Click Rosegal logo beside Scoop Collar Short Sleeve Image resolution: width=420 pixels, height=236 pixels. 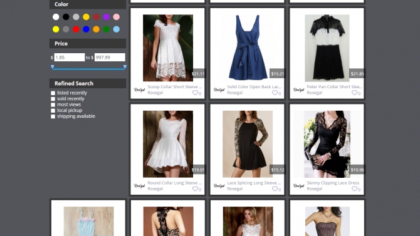point(139,90)
